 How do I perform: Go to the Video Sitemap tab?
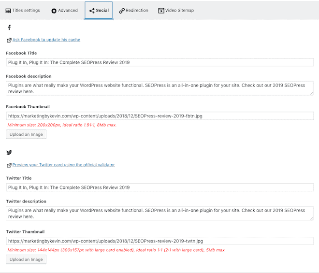176,10
